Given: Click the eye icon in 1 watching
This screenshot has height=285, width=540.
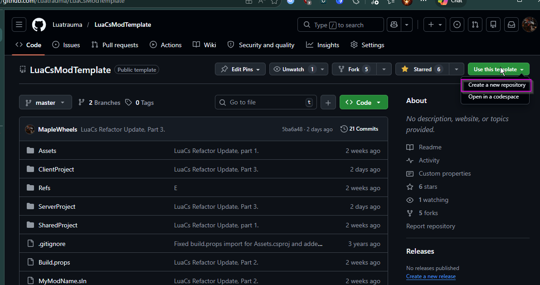Looking at the screenshot, I should [x=410, y=200].
